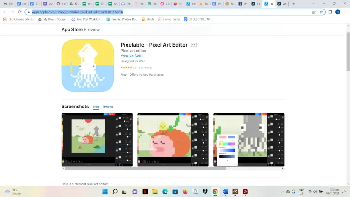
Task: Open the Chrome profile avatar menu
Action: coord(338,11)
